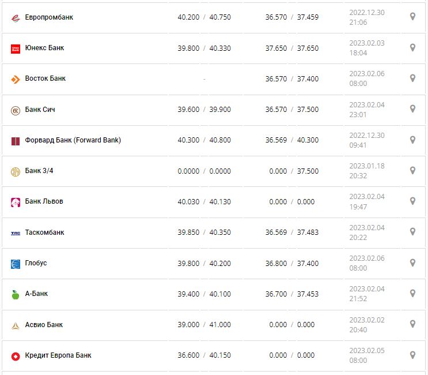Image resolution: width=428 pixels, height=375 pixels.
Task: Click the Банк Сич logo icon
Action: 16,110
